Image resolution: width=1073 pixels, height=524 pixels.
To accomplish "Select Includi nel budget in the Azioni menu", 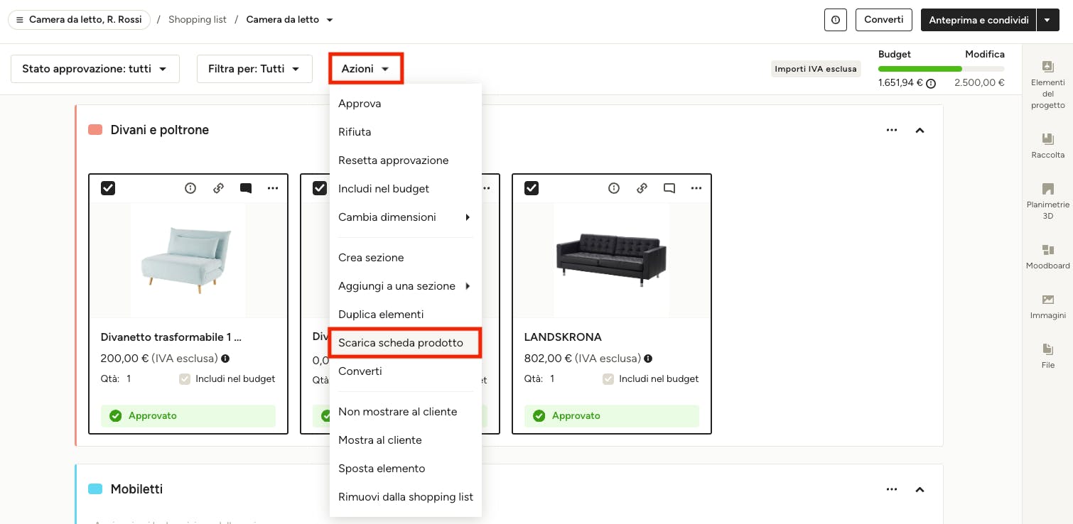I will click(406, 189).
